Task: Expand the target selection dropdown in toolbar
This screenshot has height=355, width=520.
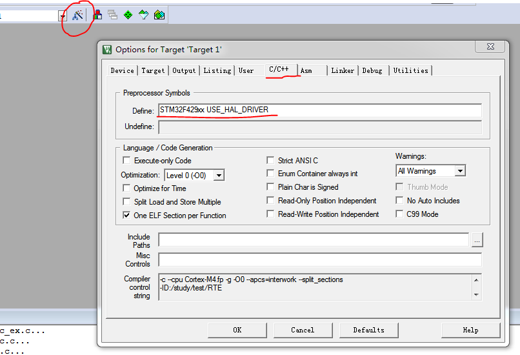Action: pyautogui.click(x=63, y=15)
